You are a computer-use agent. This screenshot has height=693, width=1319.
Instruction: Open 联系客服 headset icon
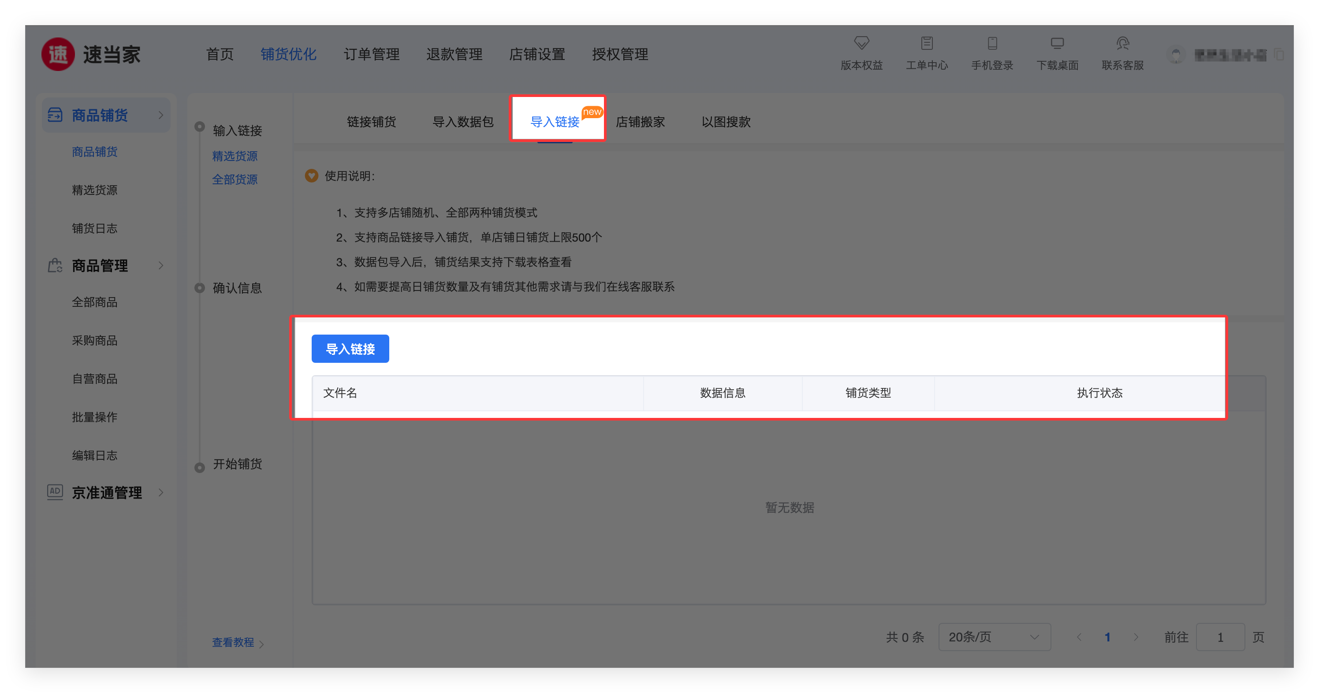coord(1122,43)
